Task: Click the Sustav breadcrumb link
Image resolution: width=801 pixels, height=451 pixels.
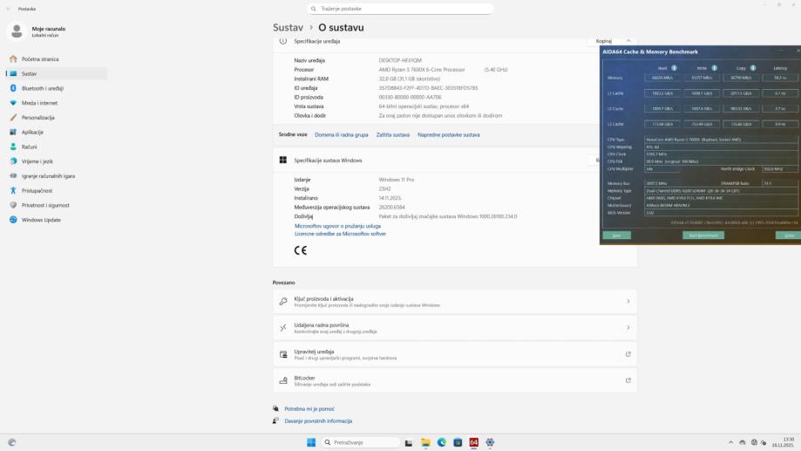Action: (x=288, y=28)
